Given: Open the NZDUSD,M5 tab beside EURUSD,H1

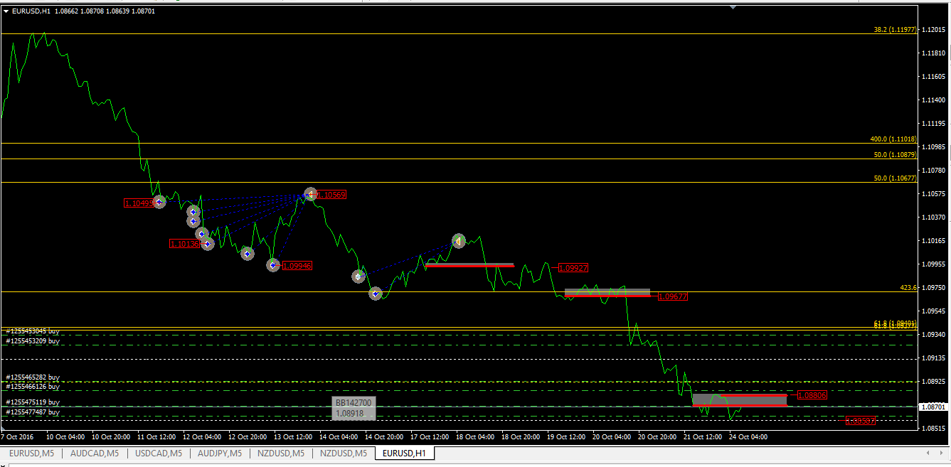Looking at the screenshot, I should pos(344,453).
